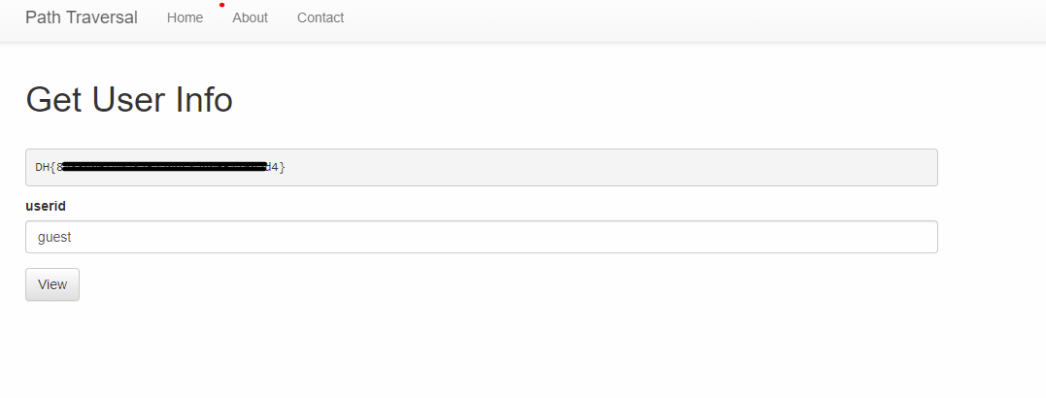Click the d4} ending of the flag

pos(276,167)
